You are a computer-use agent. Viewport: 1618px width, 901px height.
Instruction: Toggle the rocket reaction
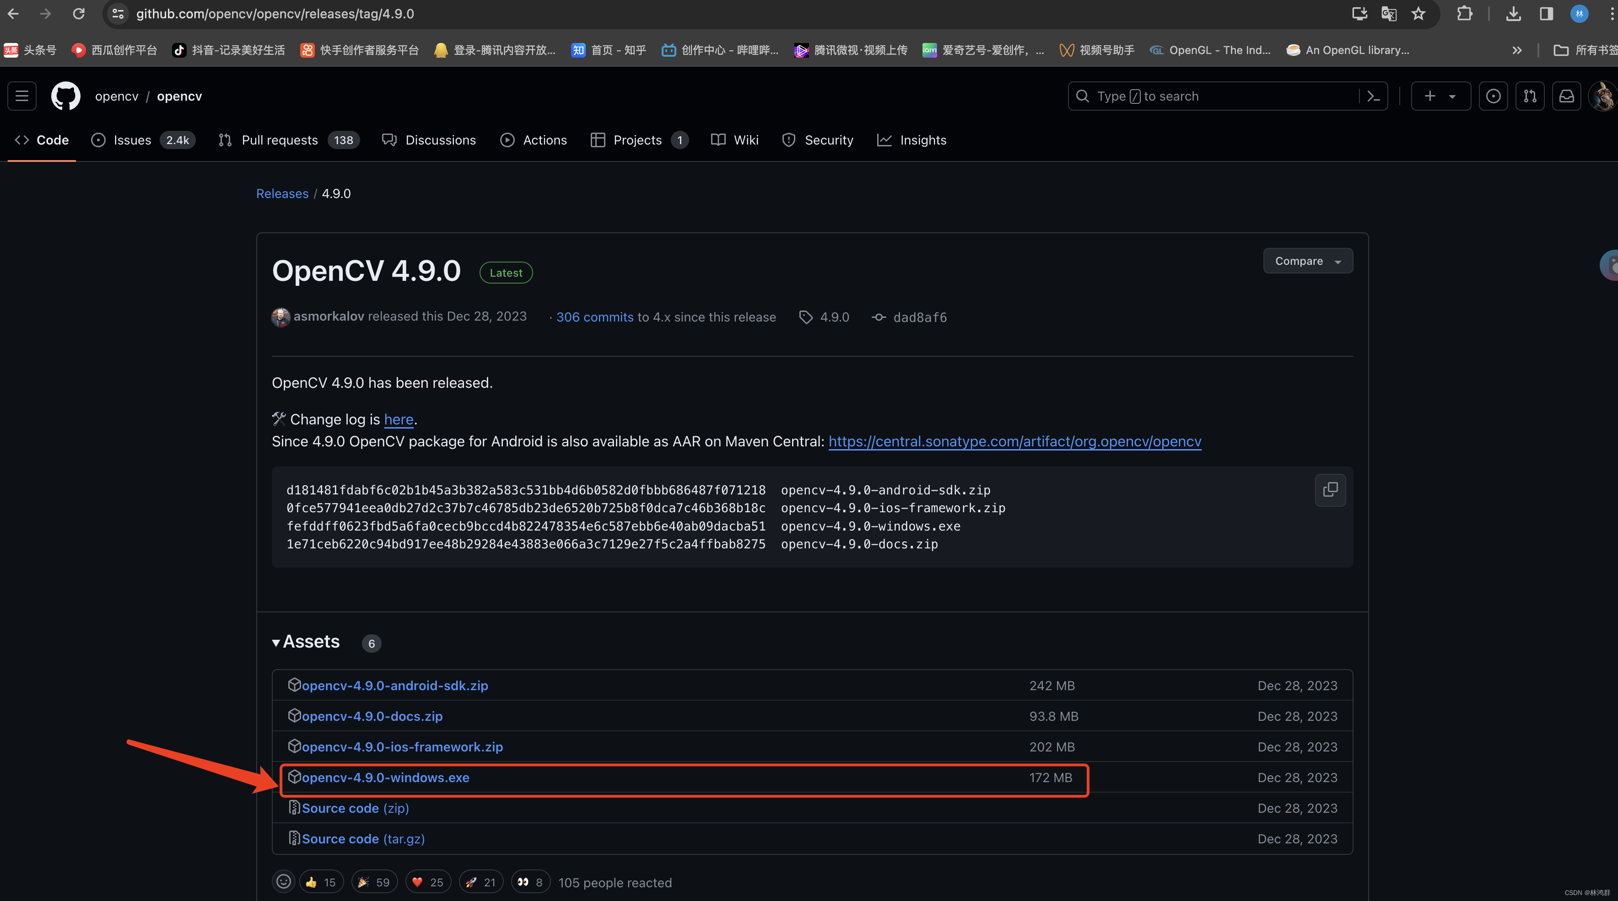click(x=480, y=881)
